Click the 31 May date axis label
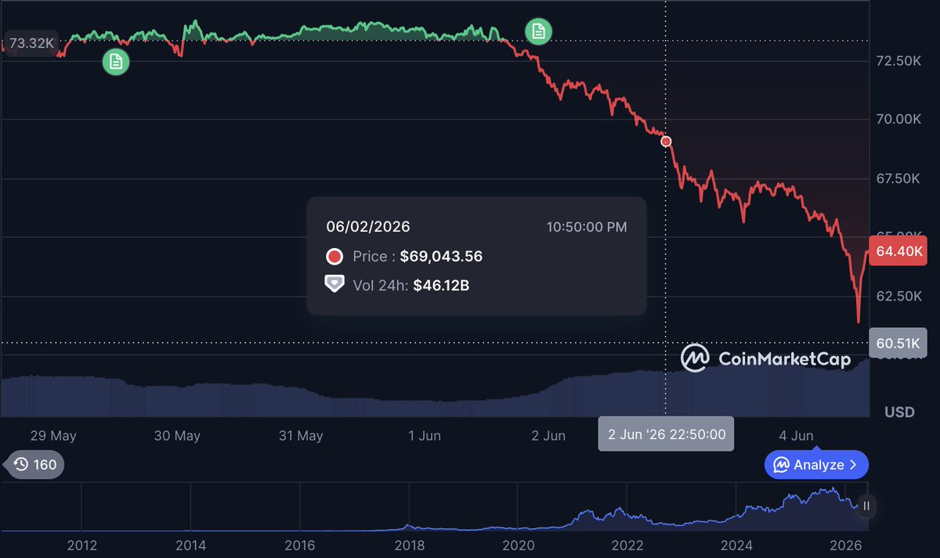The height and width of the screenshot is (558, 940). coord(301,436)
